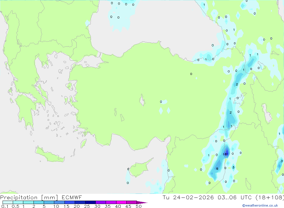Click the '15' legend scale label
Image resolution: width=284 pixels, height=208 pixels.
tap(66, 206)
